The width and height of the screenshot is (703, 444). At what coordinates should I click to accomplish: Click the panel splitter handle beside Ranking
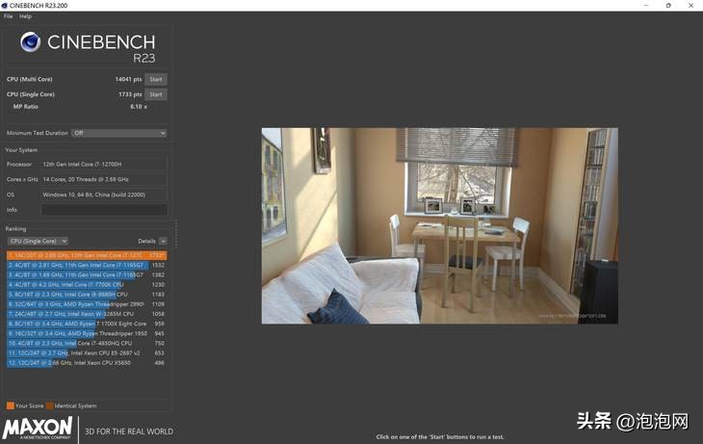click(x=175, y=234)
